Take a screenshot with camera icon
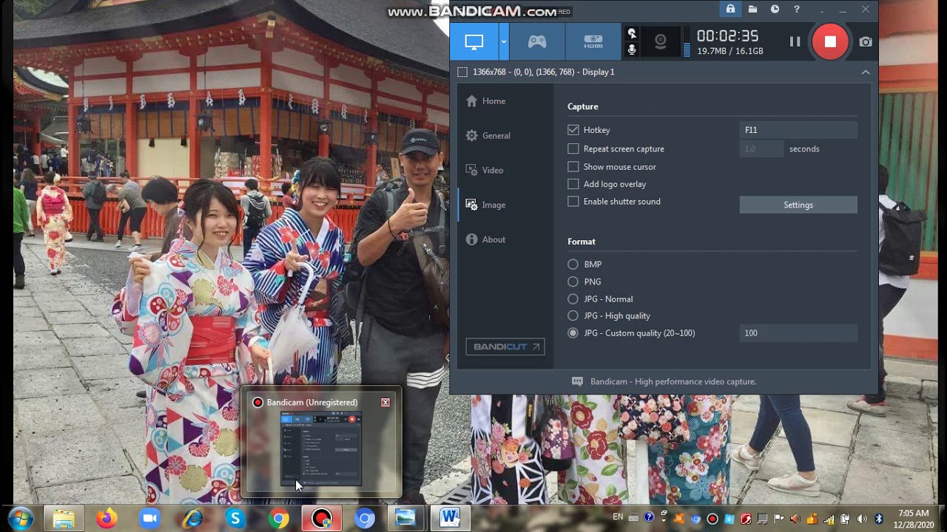Viewport: 947px width, 532px height. (x=866, y=42)
